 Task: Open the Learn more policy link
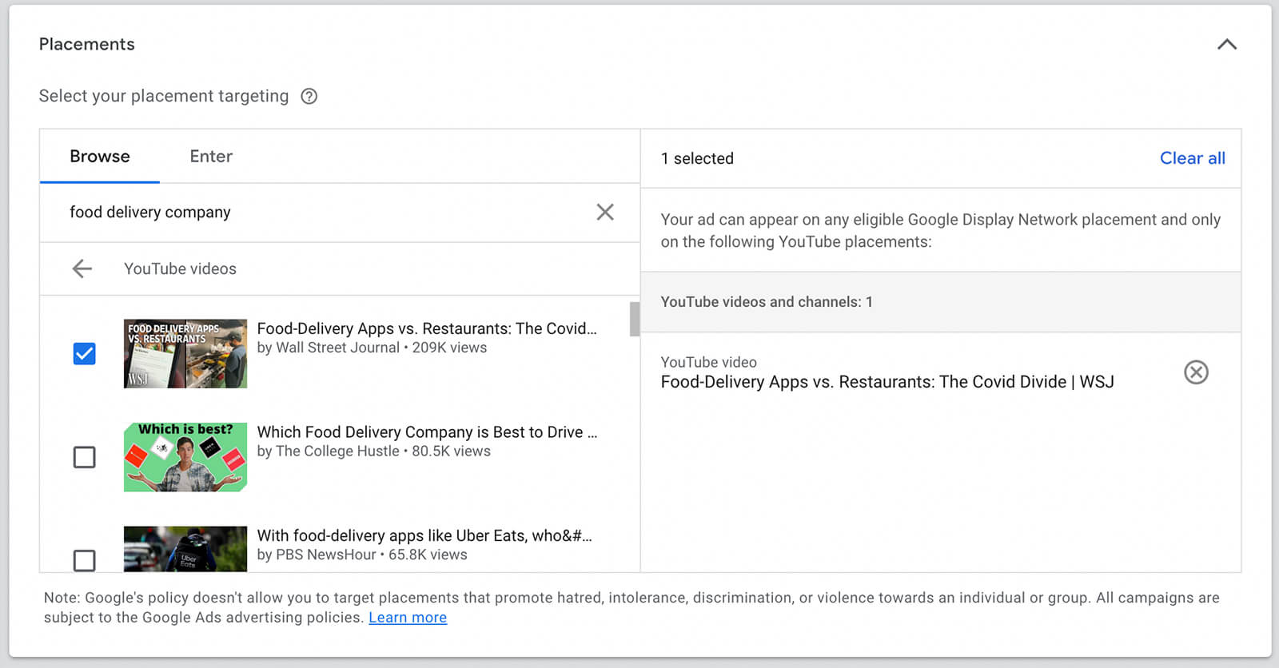click(408, 618)
